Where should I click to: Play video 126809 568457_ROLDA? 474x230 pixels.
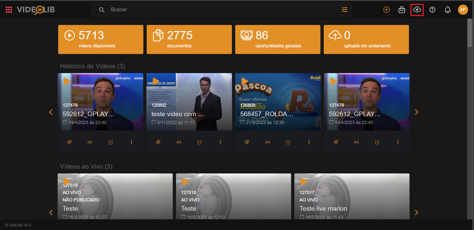tap(244, 81)
